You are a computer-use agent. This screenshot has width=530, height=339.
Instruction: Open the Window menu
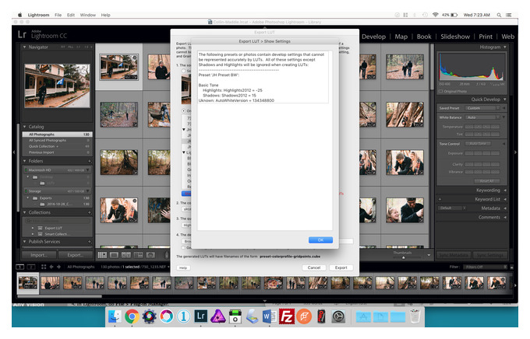(88, 15)
